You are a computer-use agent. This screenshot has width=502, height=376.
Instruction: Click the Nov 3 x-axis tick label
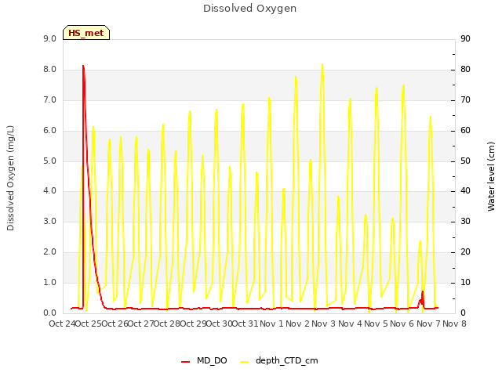[x=323, y=324]
